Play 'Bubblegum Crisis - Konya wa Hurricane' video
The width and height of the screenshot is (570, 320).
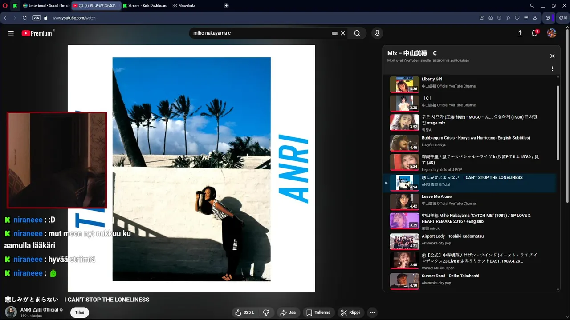470,143
